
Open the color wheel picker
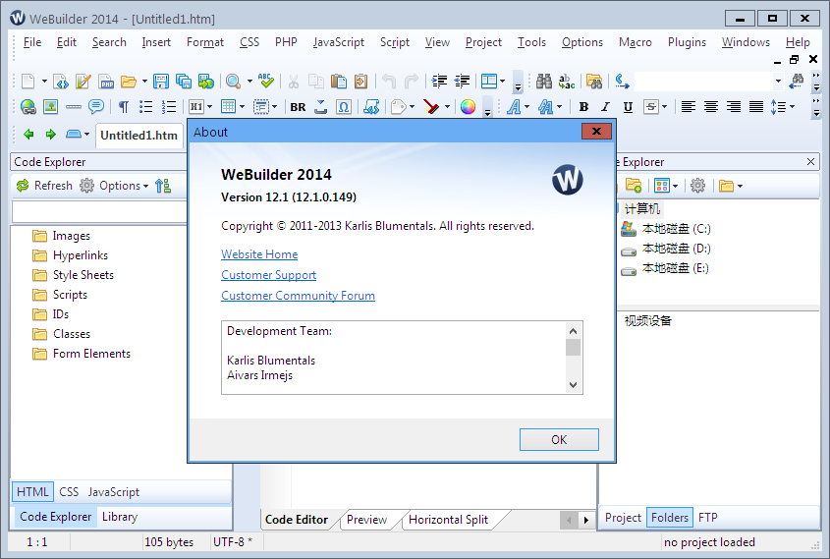[x=468, y=107]
